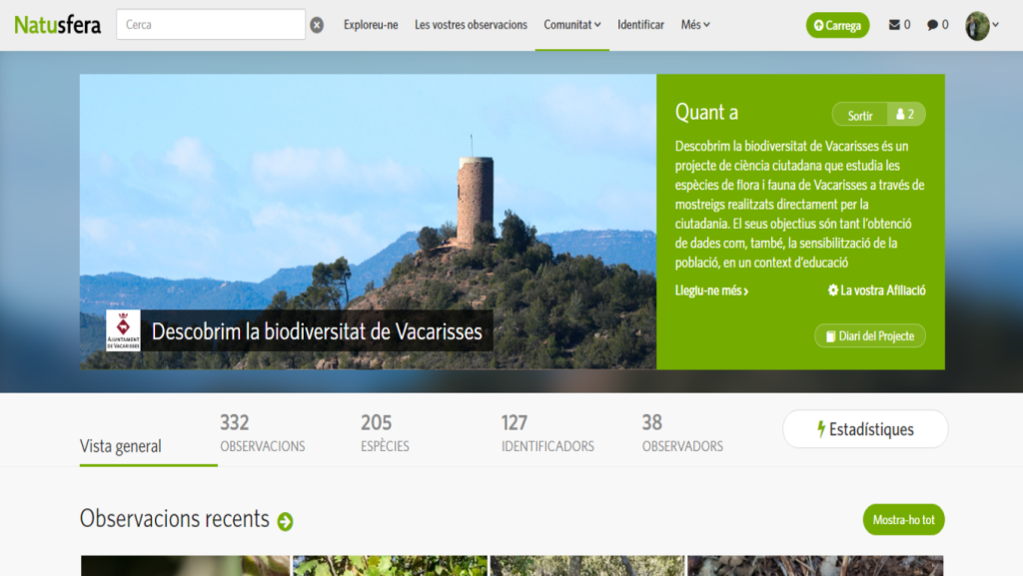
Task: Select the Vista general tab
Action: coord(121,445)
